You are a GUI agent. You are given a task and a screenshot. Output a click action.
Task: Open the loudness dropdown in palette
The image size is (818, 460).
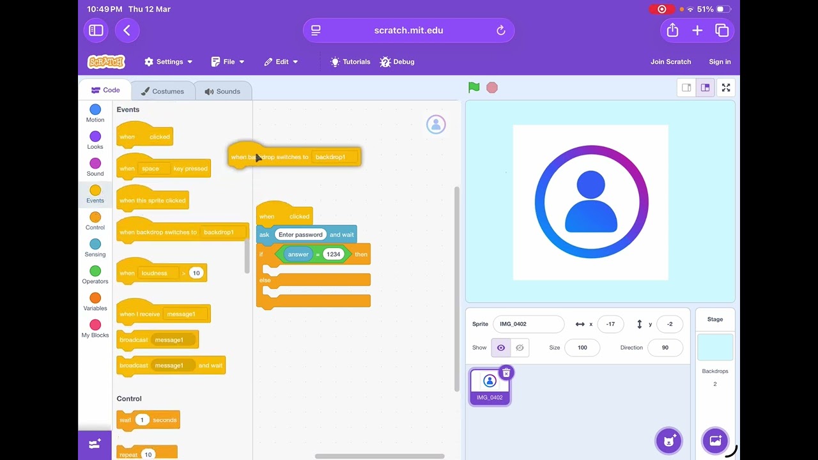tap(158, 273)
